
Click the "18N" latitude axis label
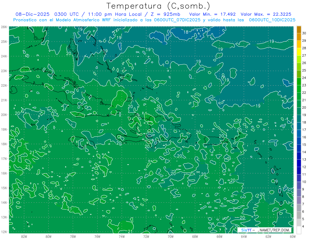(4, 144)
